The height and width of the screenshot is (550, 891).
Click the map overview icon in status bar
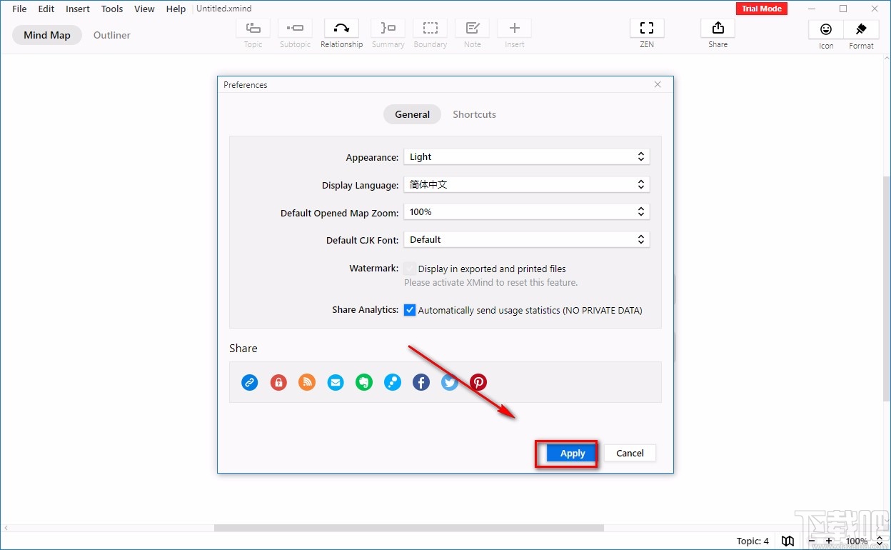tap(787, 541)
